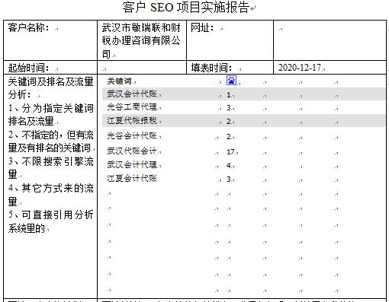The image size is (389, 302).
Task: Click the date 2020-12-17
Action: pyautogui.click(x=300, y=68)
